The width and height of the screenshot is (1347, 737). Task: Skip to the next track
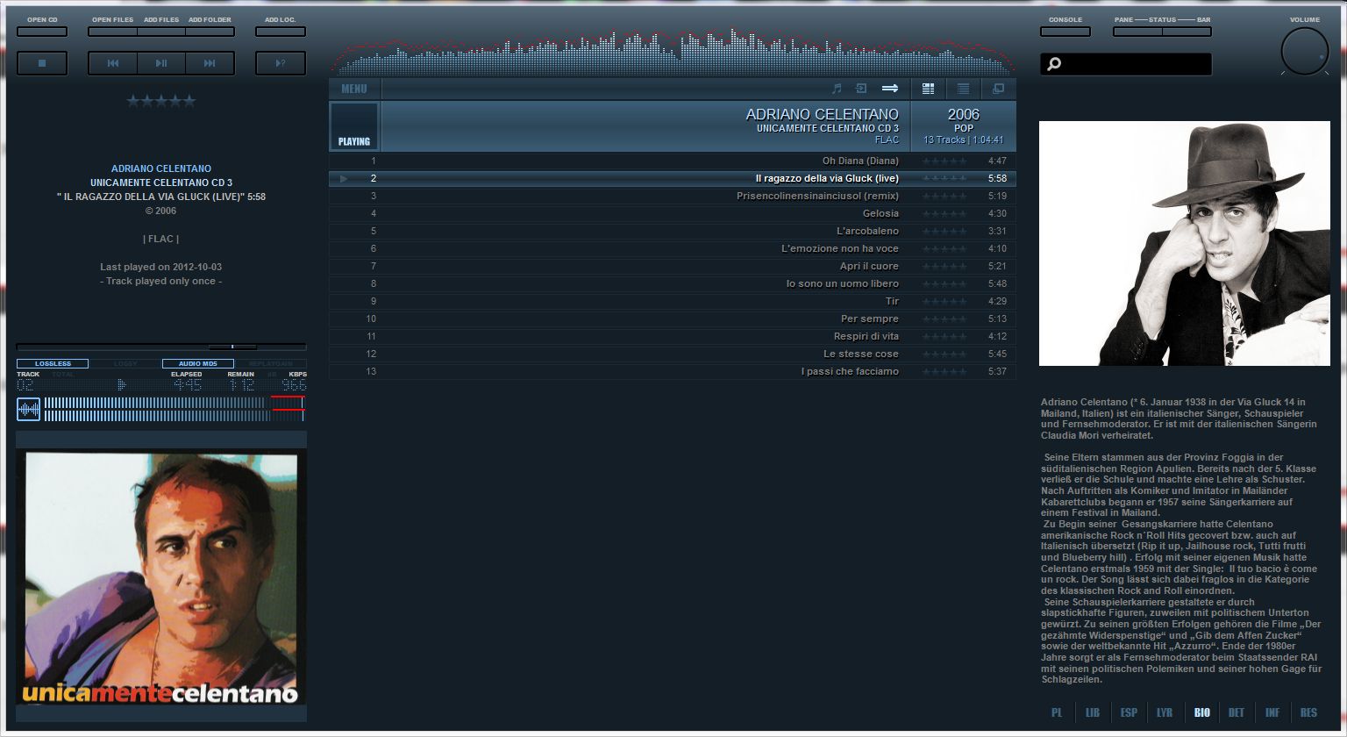tap(210, 63)
